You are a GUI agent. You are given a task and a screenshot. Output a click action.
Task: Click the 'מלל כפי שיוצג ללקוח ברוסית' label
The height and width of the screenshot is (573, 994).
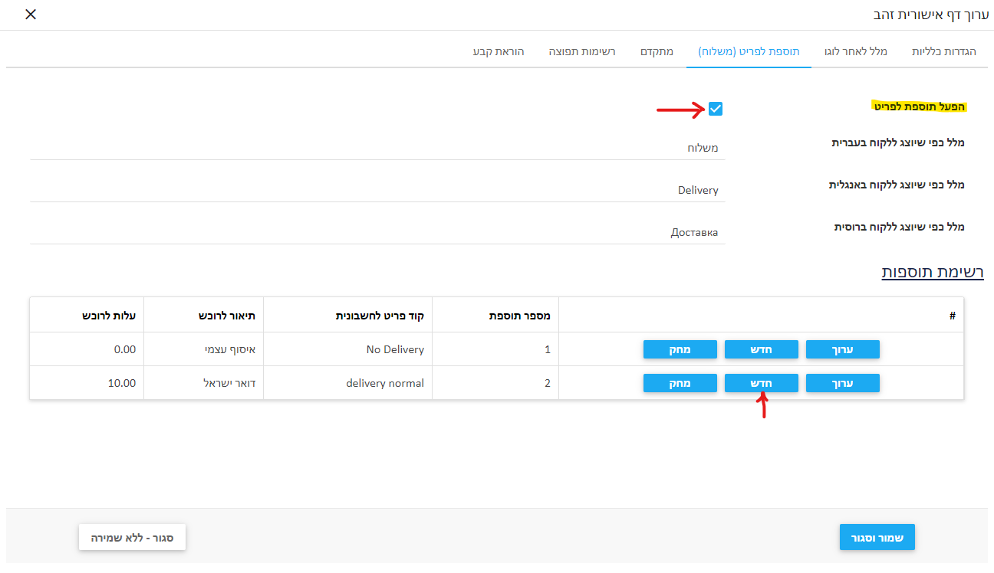click(900, 227)
